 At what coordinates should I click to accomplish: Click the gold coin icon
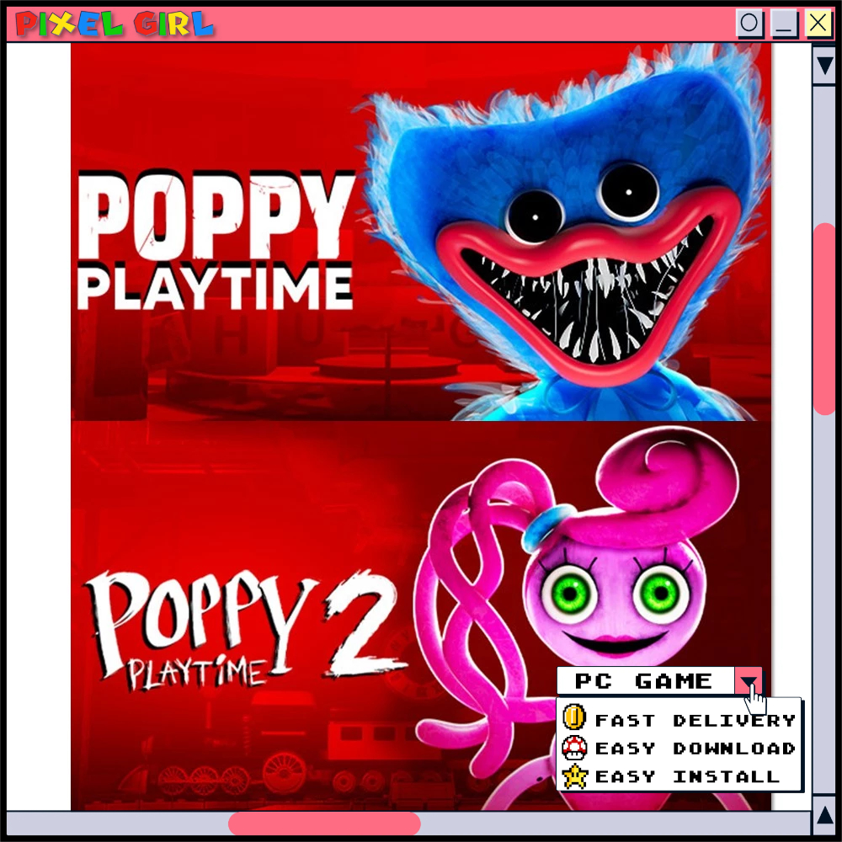(x=574, y=718)
